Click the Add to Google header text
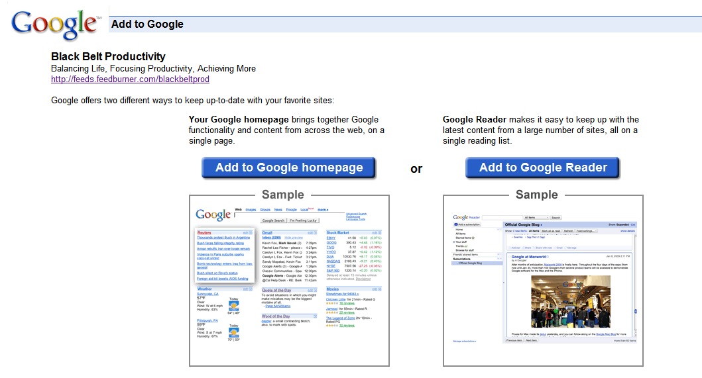 tap(147, 24)
